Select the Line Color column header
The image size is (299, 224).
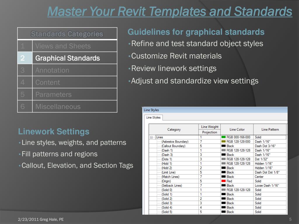[x=237, y=129]
